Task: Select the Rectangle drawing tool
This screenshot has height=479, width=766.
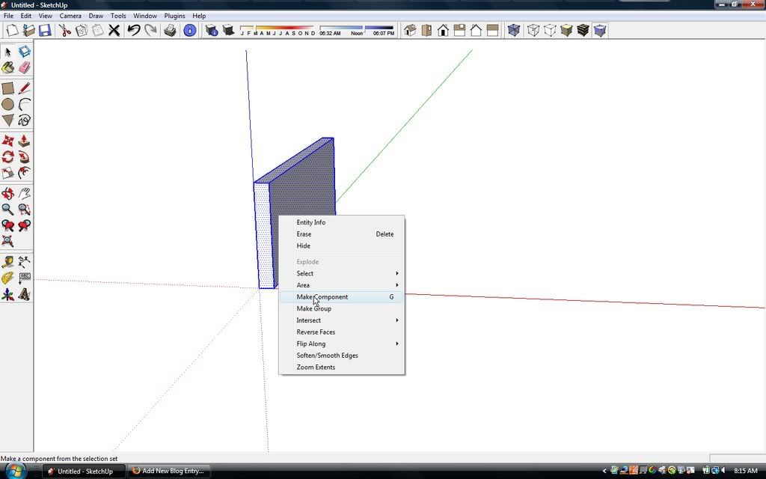Action: point(7,88)
